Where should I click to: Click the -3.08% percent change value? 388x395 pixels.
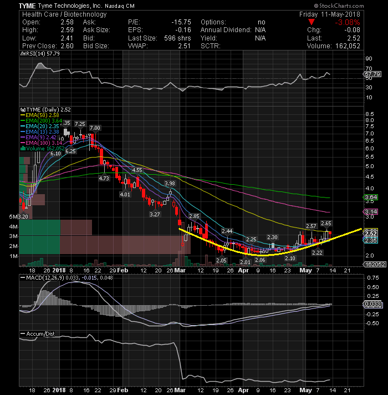347,22
